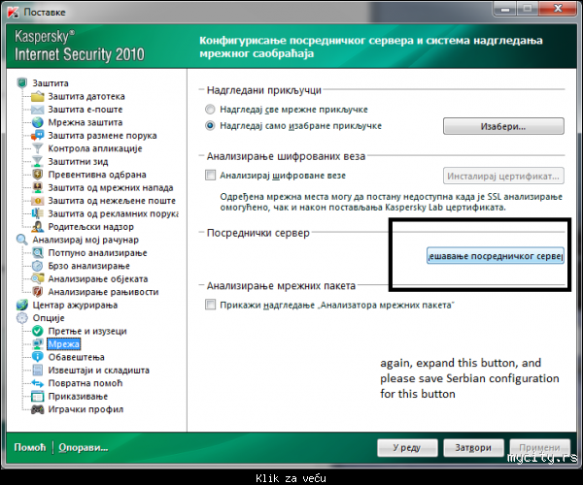Click the Примени button
Screen dimensions: 583x485
click(540, 448)
